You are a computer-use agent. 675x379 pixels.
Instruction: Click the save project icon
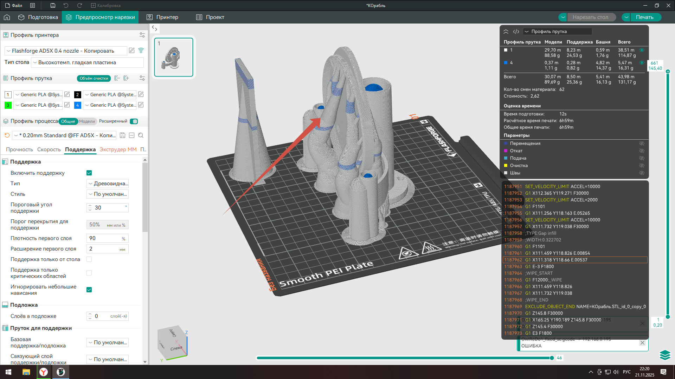(53, 6)
